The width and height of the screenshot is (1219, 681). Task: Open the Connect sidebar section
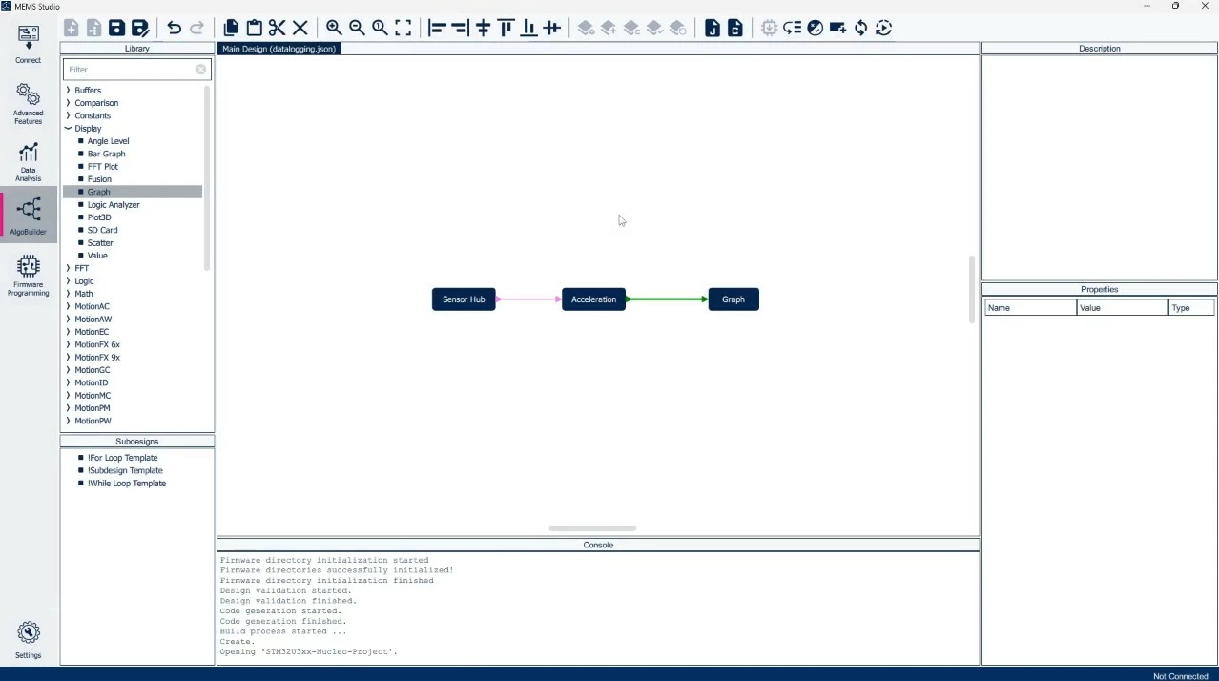(x=28, y=44)
